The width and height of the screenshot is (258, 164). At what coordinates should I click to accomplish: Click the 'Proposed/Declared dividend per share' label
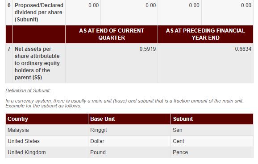pos(39,12)
